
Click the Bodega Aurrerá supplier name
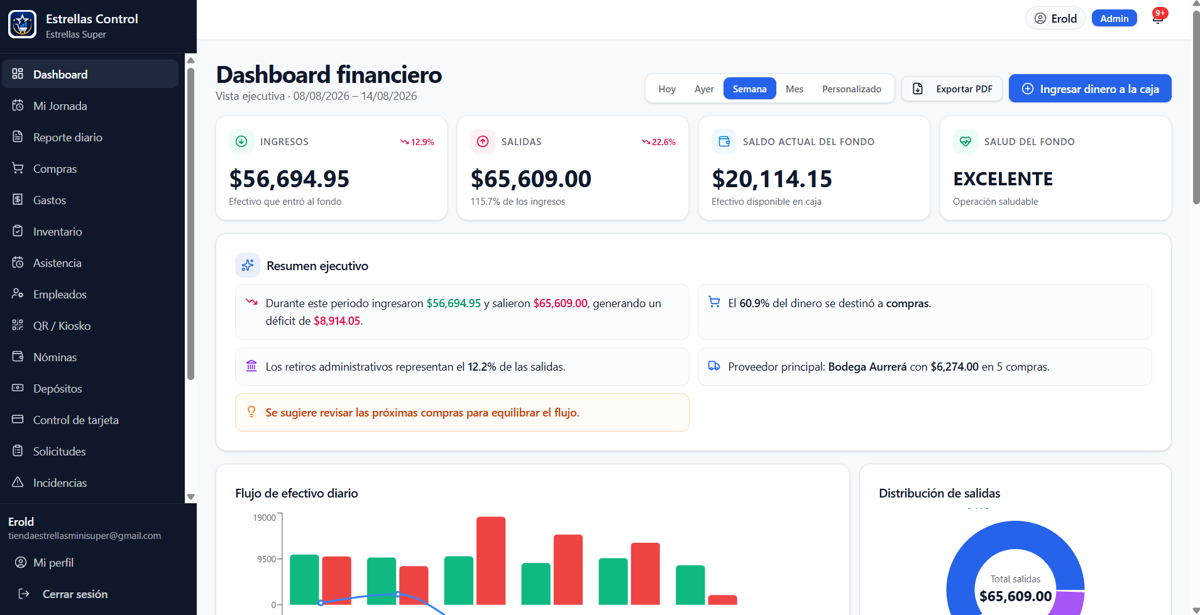coord(867,366)
